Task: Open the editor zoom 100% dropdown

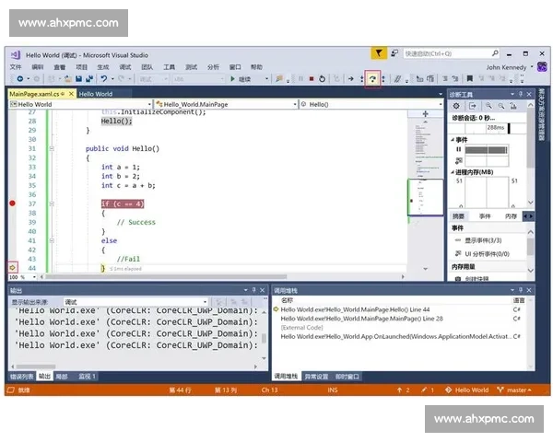Action: (x=34, y=277)
